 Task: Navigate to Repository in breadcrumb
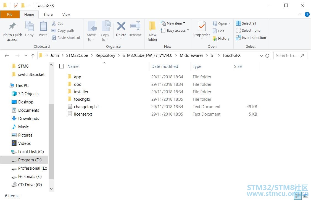[105, 55]
